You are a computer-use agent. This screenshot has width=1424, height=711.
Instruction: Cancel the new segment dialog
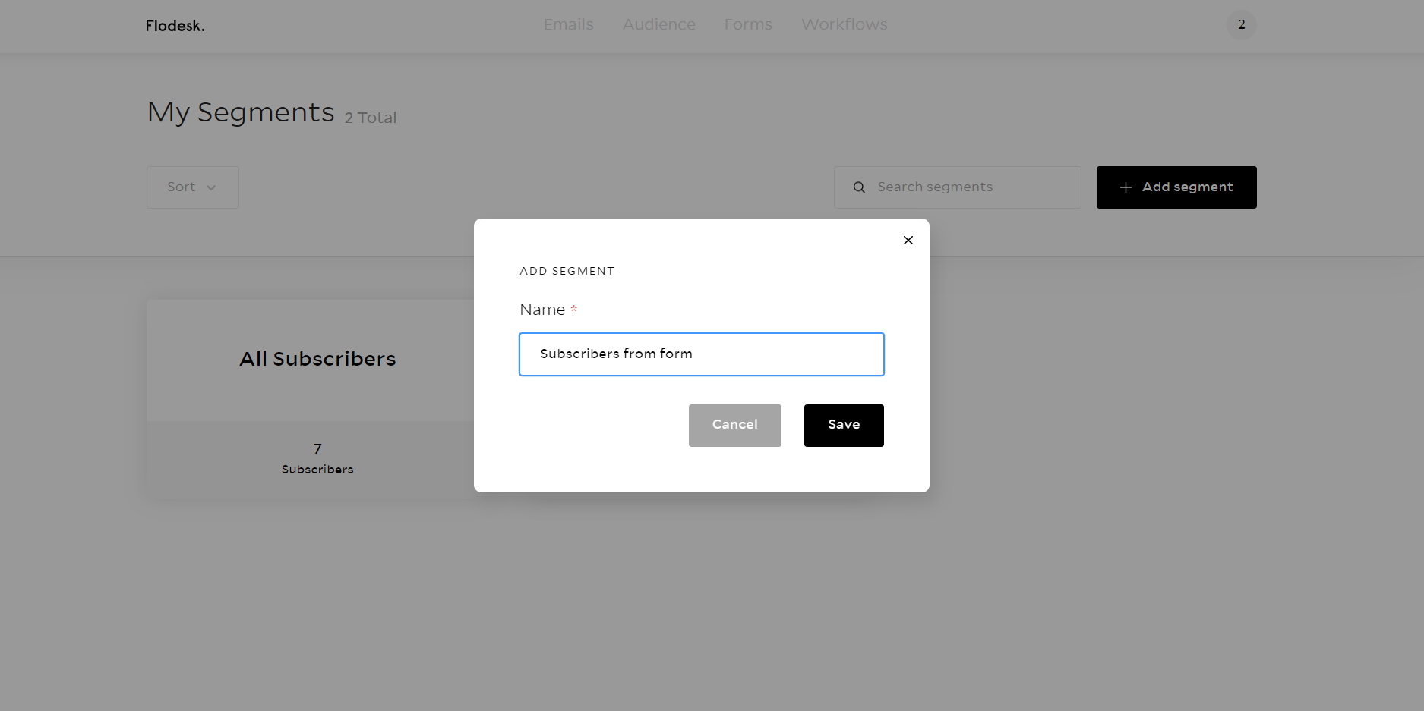click(x=734, y=425)
